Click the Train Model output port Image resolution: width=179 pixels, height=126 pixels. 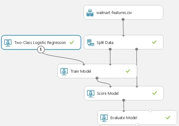click(97, 78)
